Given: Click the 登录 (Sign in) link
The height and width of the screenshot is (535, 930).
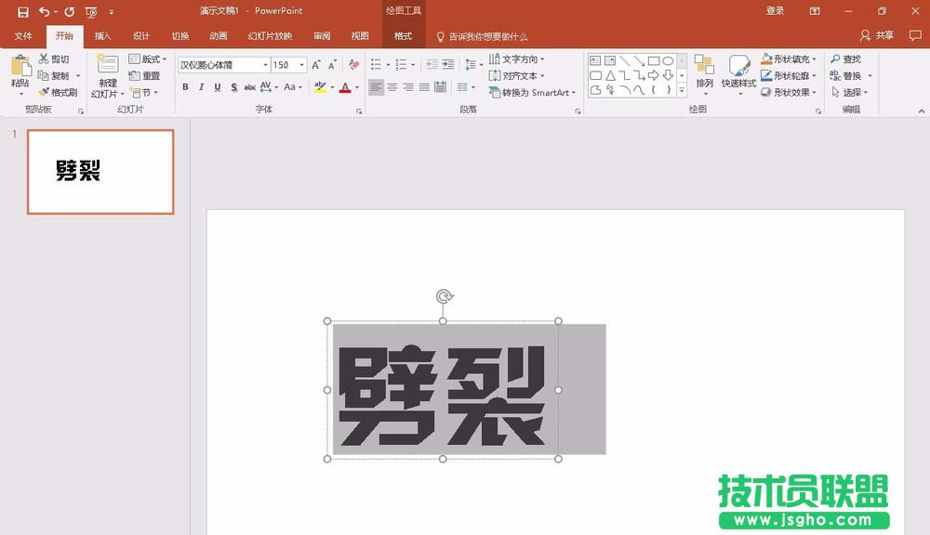Looking at the screenshot, I should click(x=775, y=10).
